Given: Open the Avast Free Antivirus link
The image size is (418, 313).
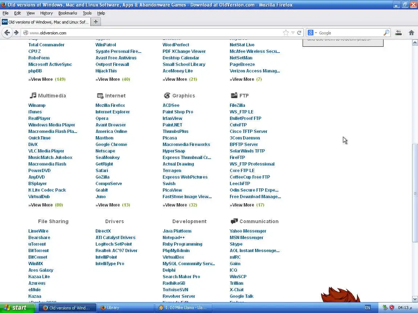Looking at the screenshot, I should click(116, 58).
